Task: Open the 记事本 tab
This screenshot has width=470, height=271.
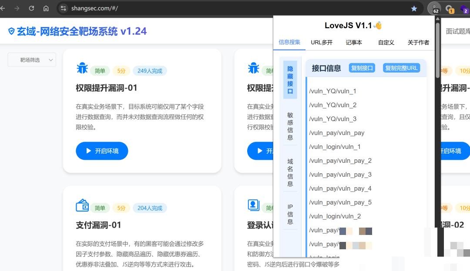Action: (x=354, y=43)
